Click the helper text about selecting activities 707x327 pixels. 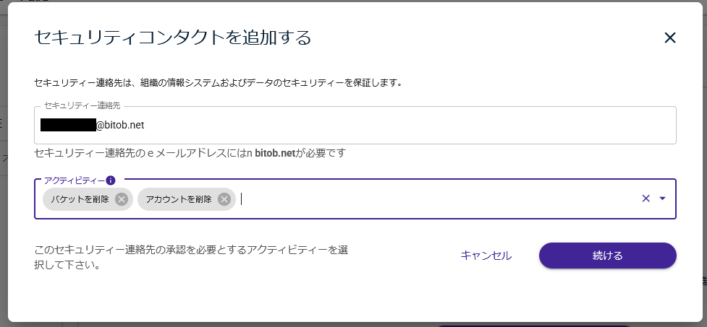pyautogui.click(x=191, y=257)
